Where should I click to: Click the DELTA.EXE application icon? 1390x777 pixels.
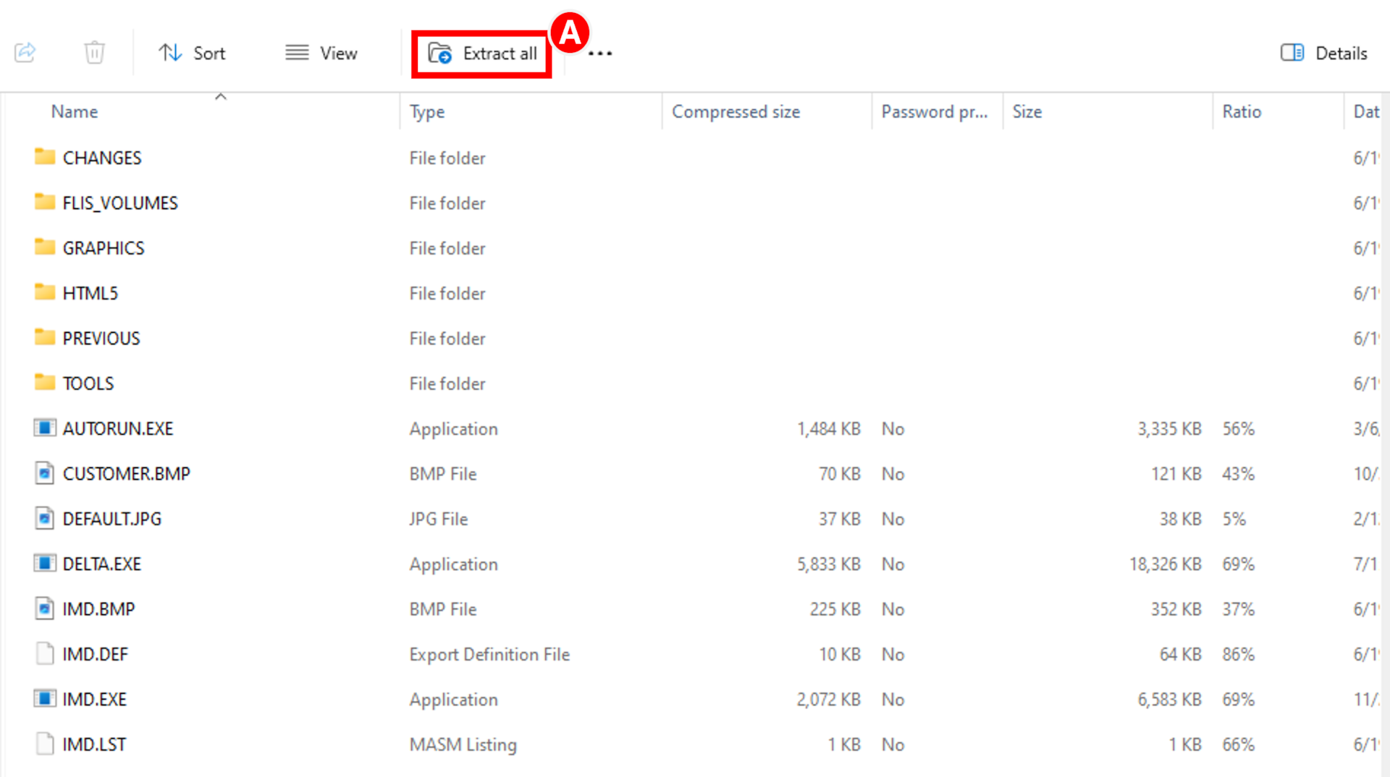click(x=45, y=563)
